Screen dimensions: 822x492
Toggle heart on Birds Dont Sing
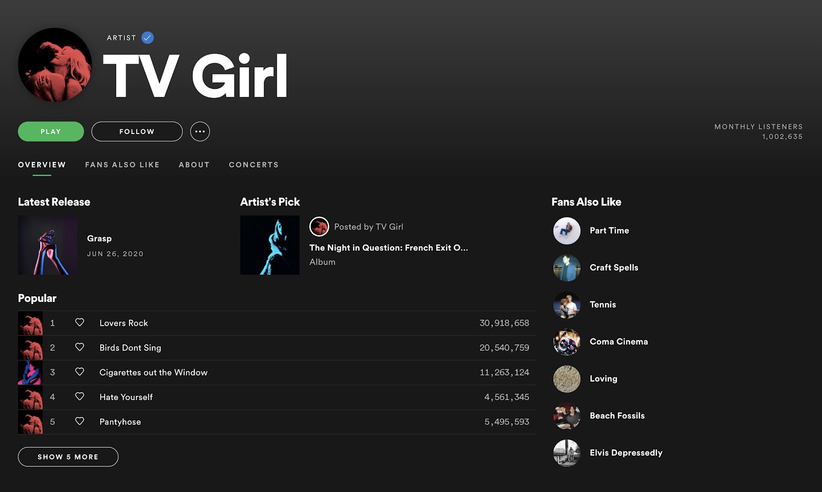point(80,347)
